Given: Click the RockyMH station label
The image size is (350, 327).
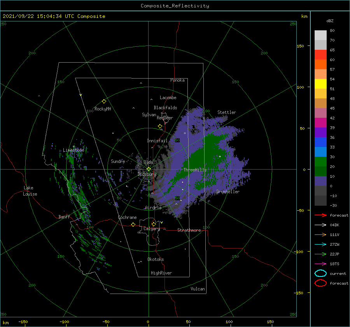Looking at the screenshot, I should [103, 109].
